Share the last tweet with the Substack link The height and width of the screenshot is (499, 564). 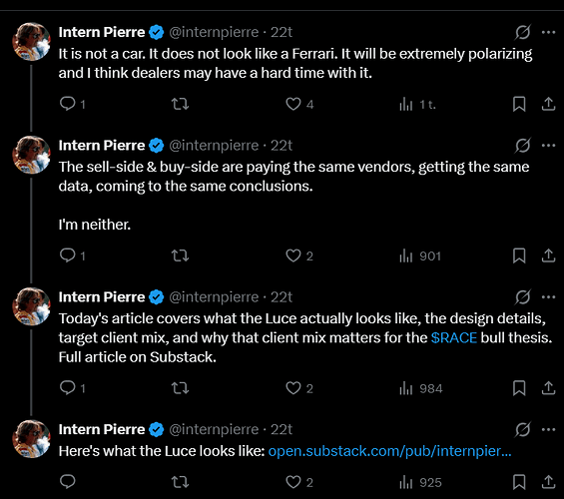coord(548,482)
